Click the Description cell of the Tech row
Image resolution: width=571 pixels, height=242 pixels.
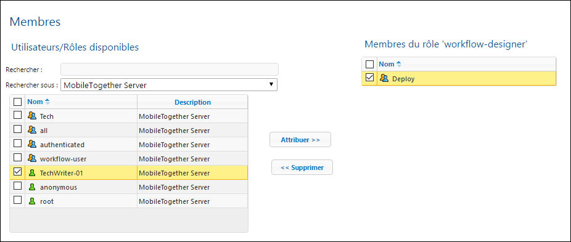pyautogui.click(x=192, y=116)
